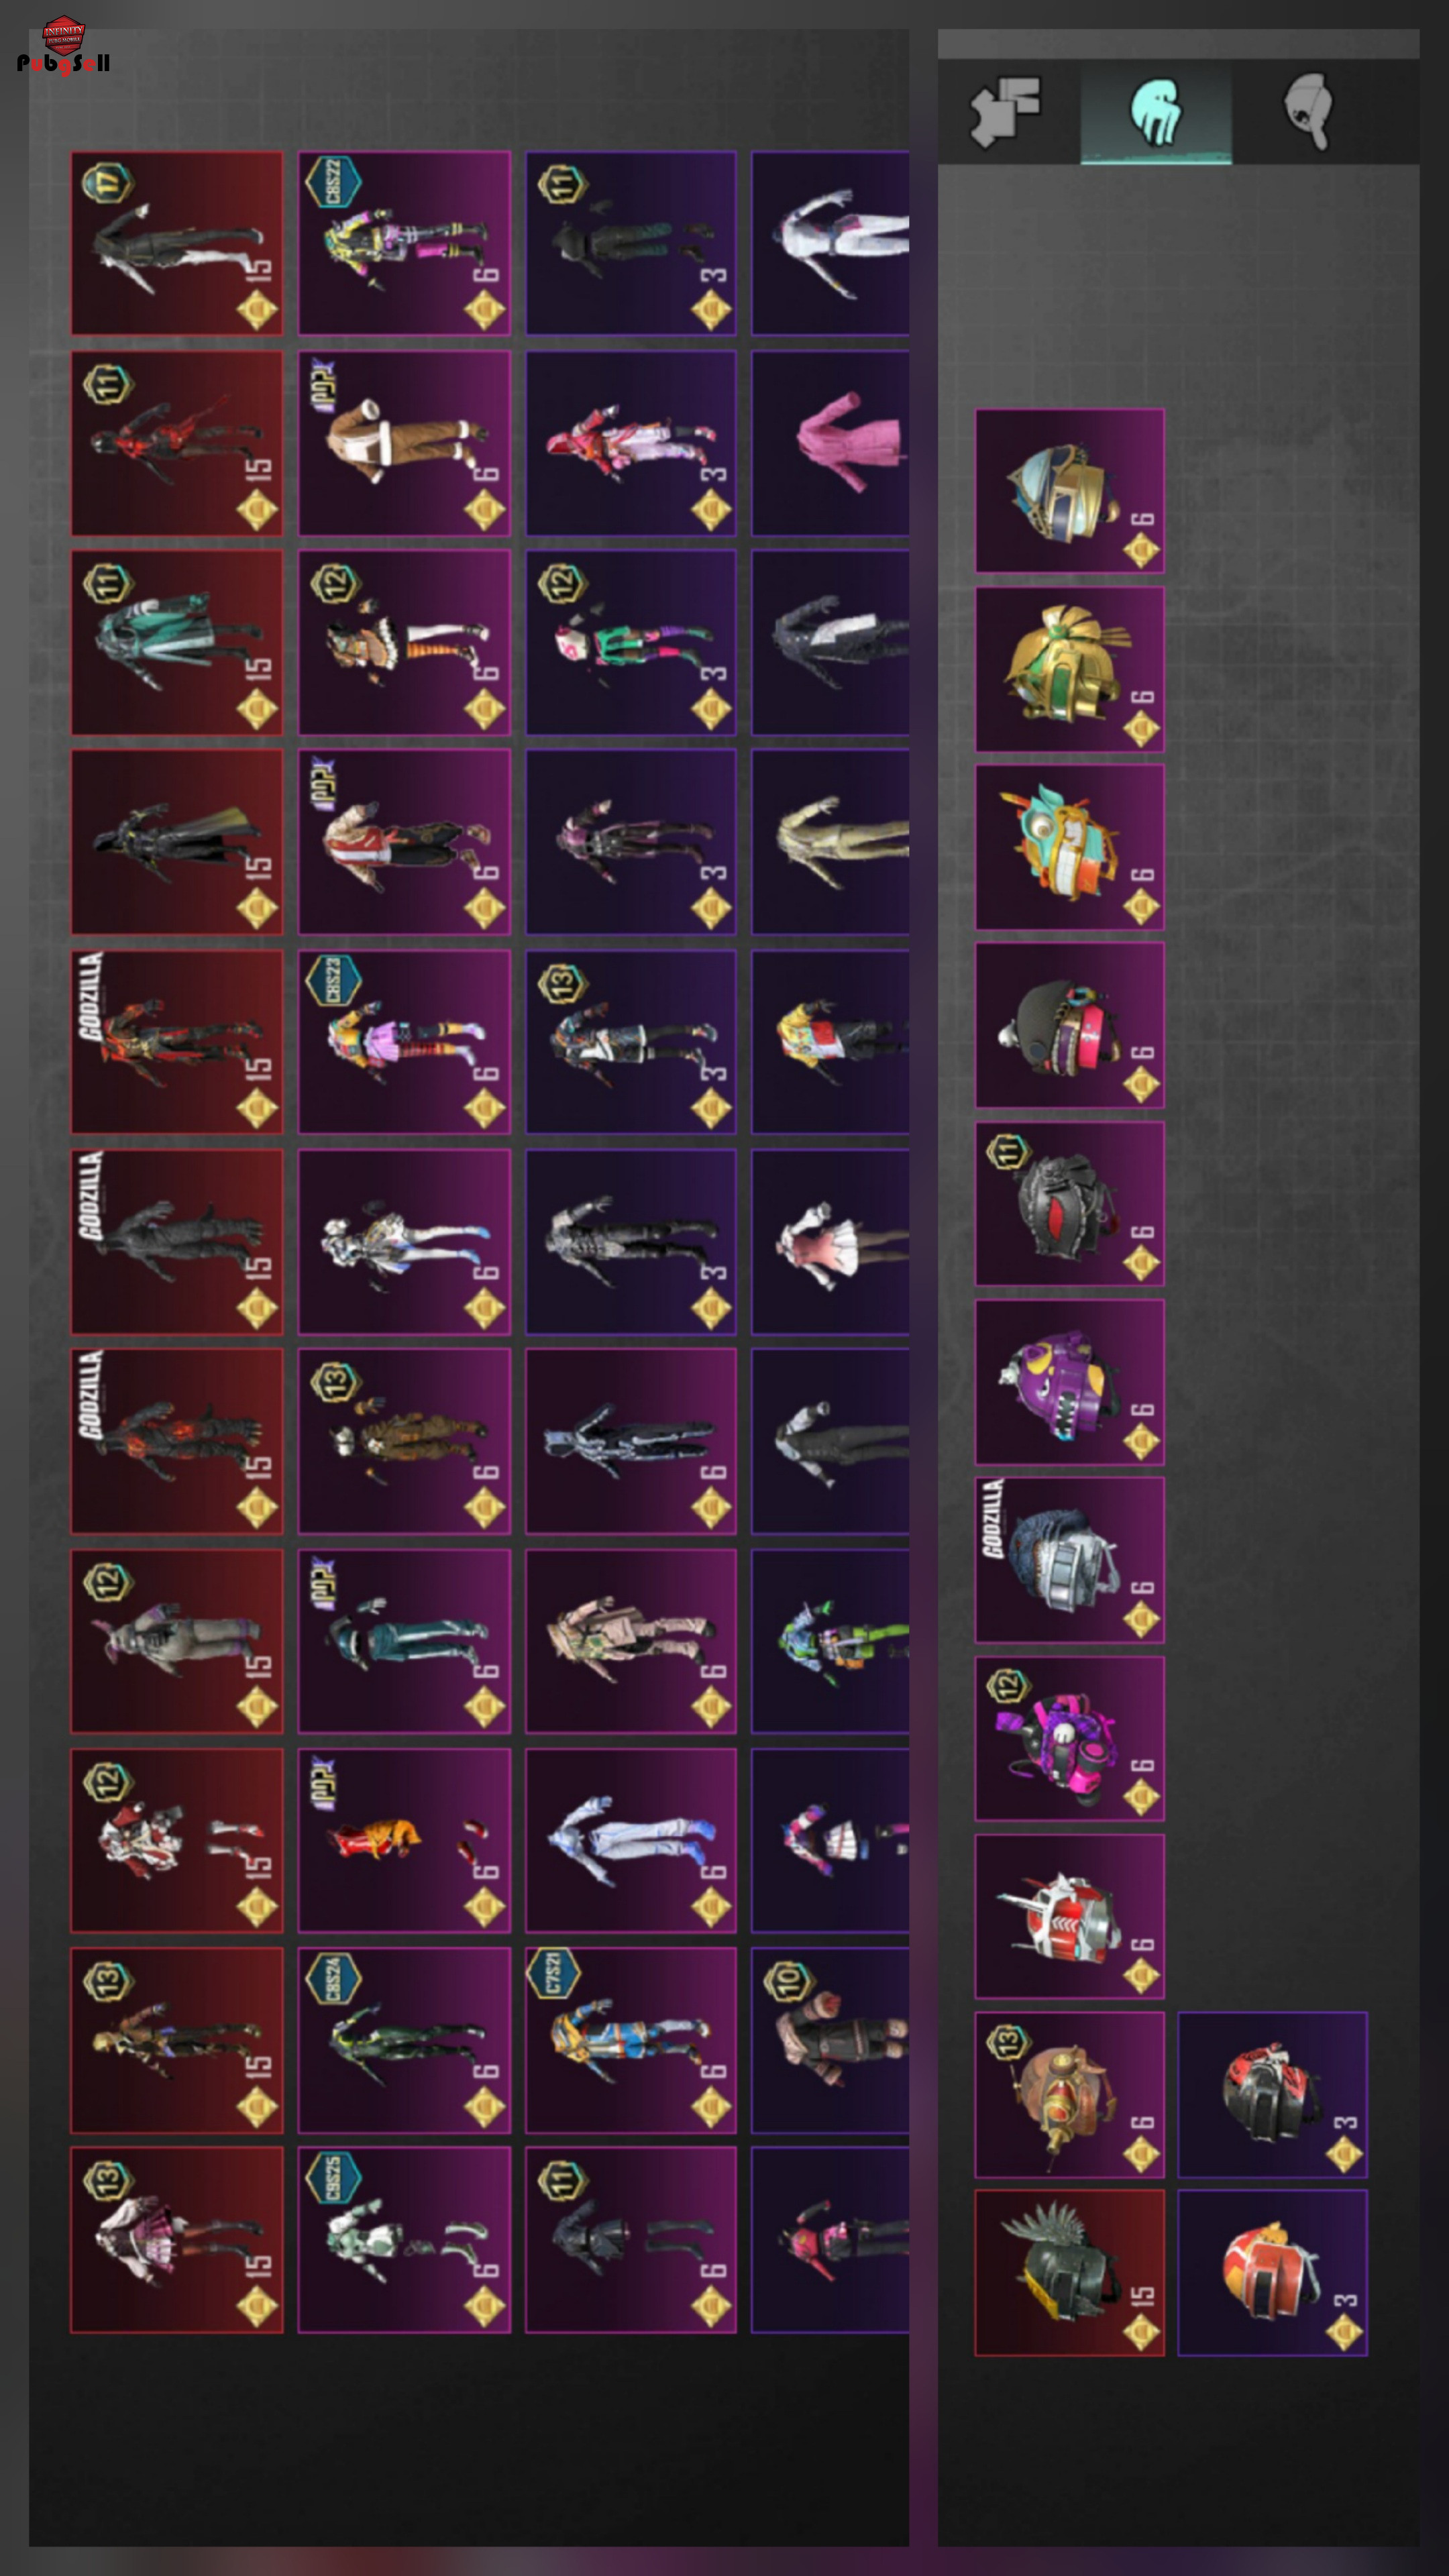Choose the brown Santa-style coat outfit
Viewport: 1449px width, 2576px height.
pos(404,443)
